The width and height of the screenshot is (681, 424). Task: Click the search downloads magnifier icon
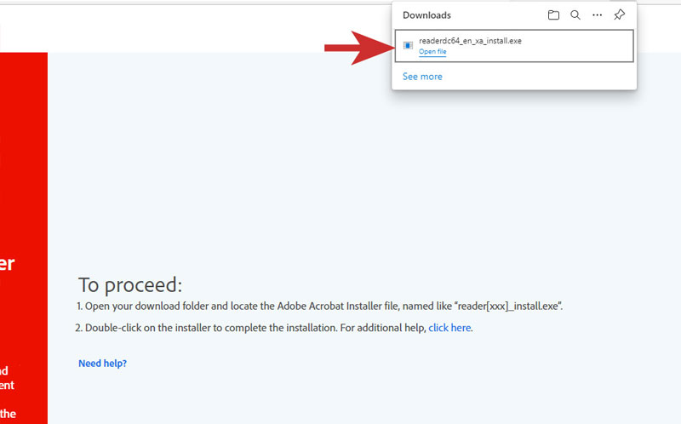575,15
